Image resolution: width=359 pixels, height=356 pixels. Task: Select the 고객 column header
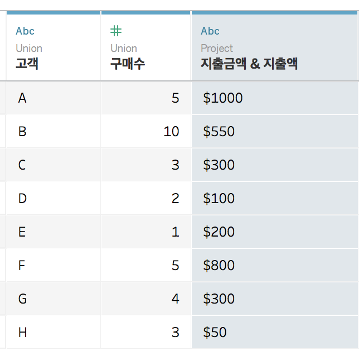point(53,46)
